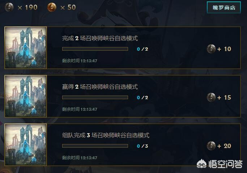Click the 0/2 counter of the first mission
Image resolution: width=247 pixels, height=173 pixels.
coord(142,49)
